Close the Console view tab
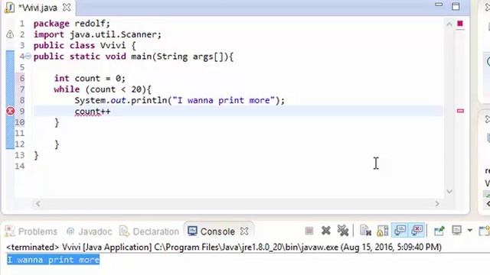This screenshot has height=275, width=490. click(244, 231)
